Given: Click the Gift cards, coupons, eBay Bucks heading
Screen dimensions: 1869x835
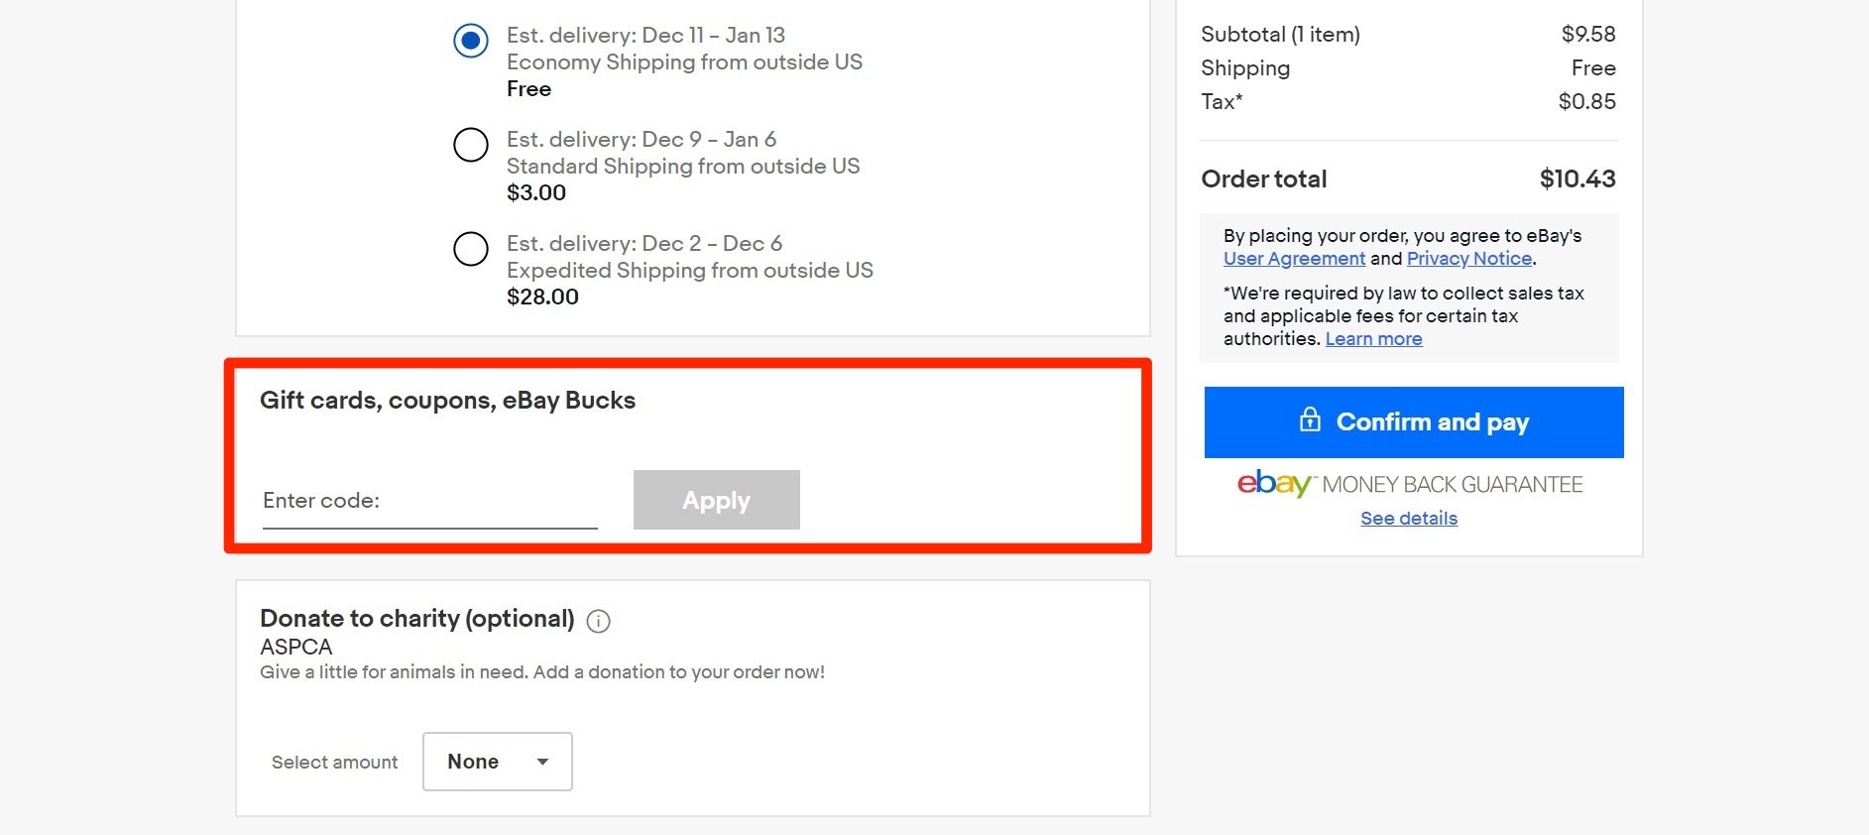Looking at the screenshot, I should [x=447, y=401].
